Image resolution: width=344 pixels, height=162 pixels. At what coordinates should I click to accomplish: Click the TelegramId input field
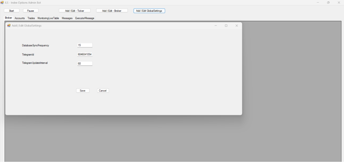click(x=85, y=54)
